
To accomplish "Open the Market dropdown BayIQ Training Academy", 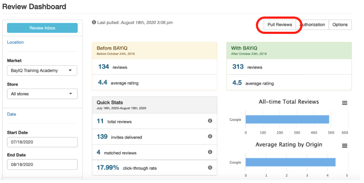I will 42,70.
